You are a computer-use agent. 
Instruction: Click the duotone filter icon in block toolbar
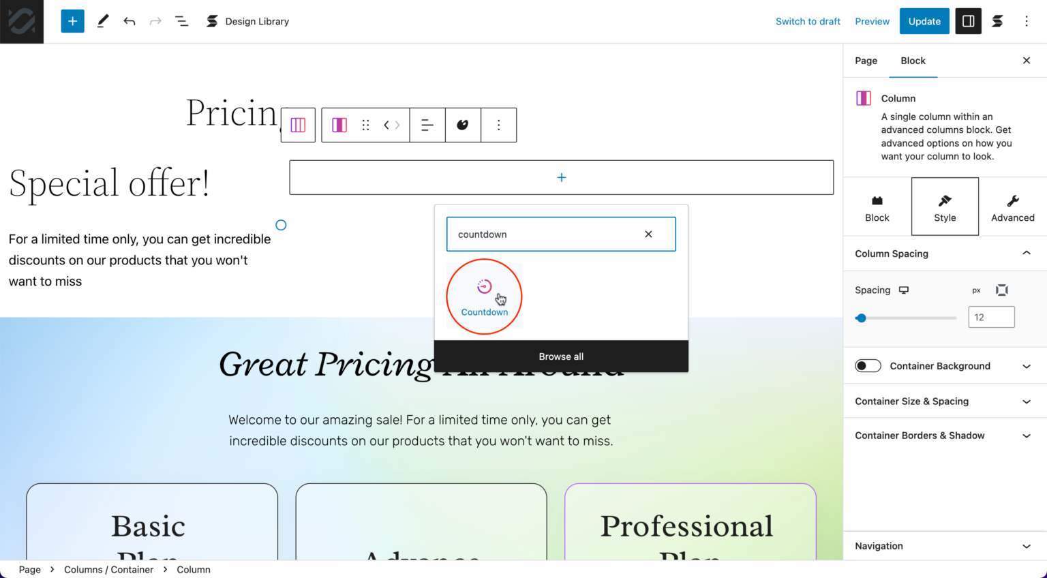(463, 125)
